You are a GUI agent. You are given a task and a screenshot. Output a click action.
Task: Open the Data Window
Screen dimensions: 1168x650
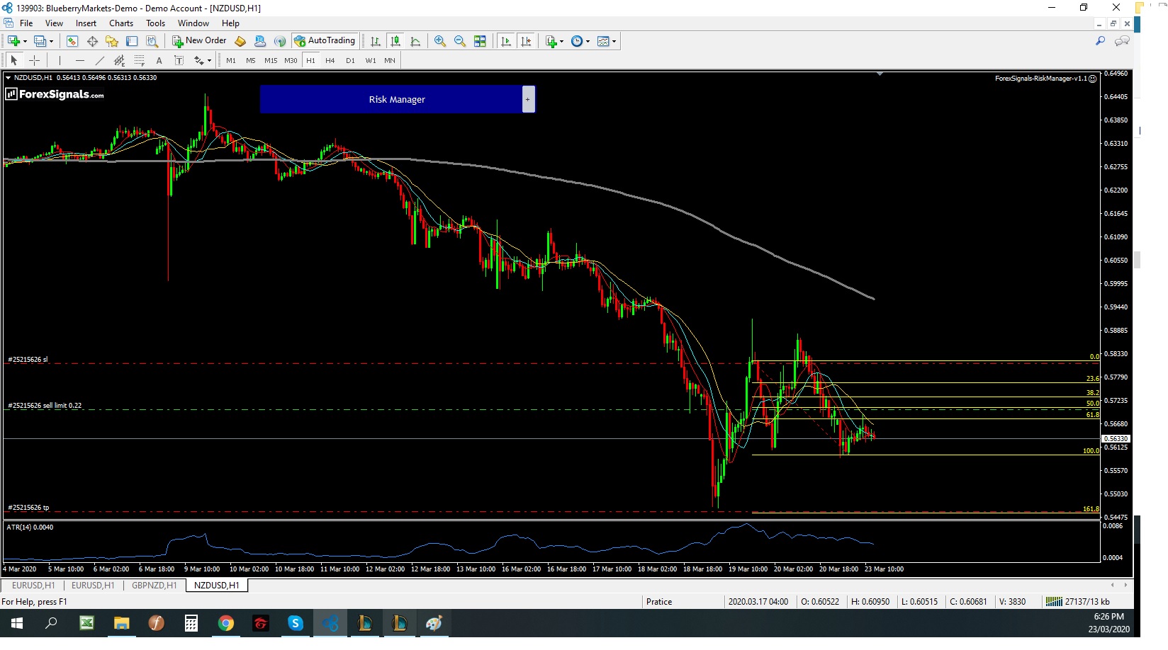tap(92, 41)
